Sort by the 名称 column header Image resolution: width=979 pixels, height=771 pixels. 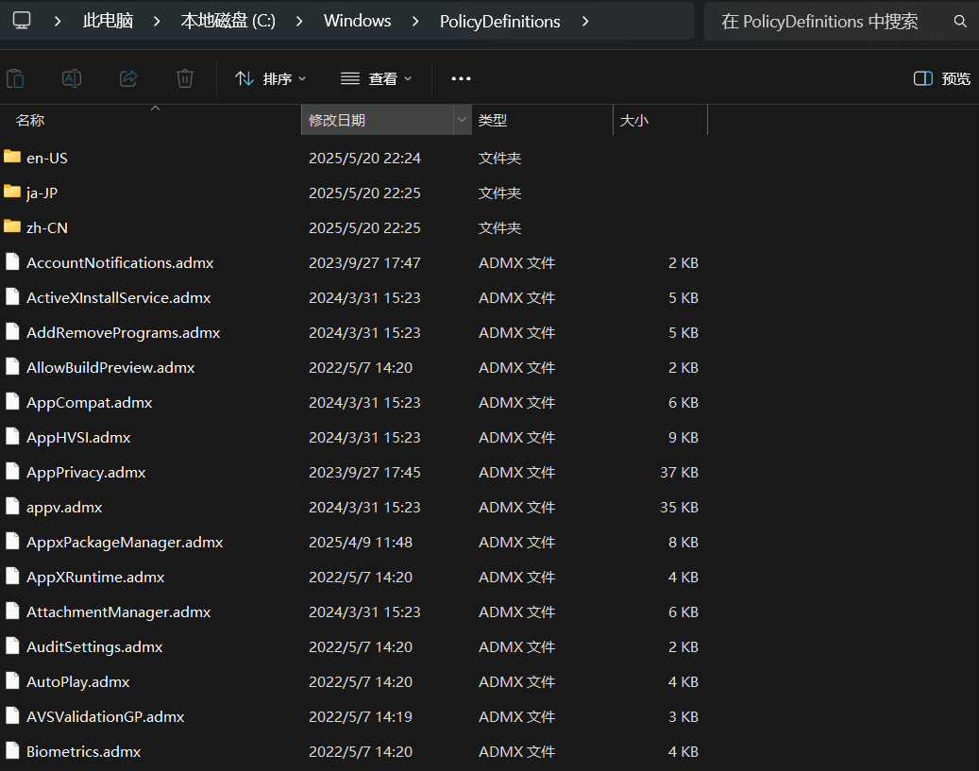click(30, 120)
